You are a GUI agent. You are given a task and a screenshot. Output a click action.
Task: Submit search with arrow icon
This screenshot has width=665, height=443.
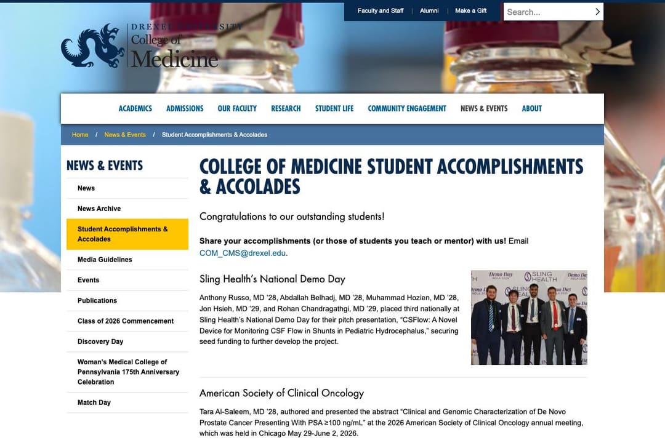(597, 12)
